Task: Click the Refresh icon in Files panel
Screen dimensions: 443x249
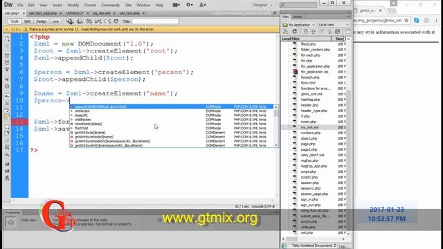Action: (295, 32)
